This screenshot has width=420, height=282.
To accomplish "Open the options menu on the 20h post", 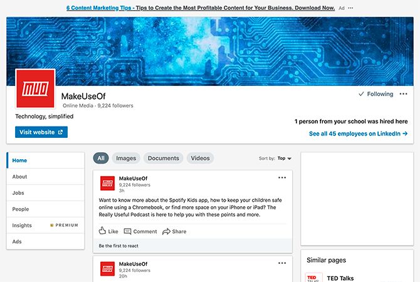I will [282, 263].
